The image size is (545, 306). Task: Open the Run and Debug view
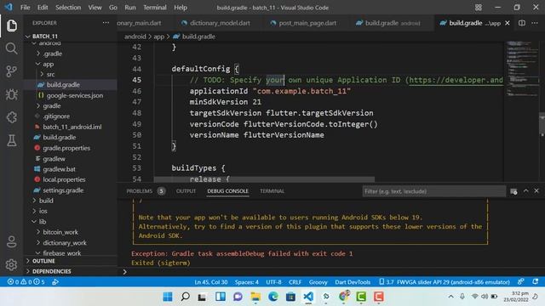click(11, 94)
